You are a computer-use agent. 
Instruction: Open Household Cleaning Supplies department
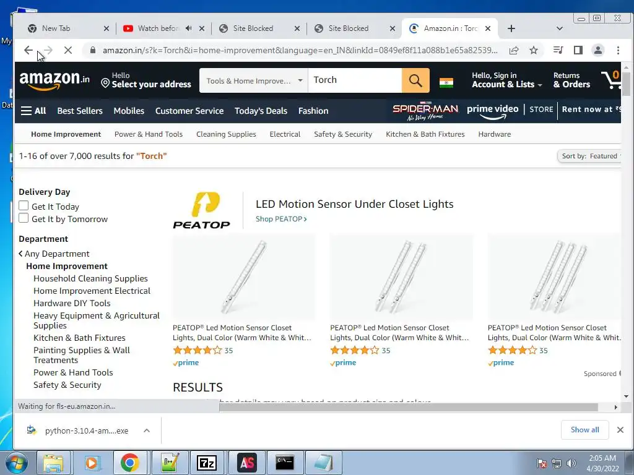[x=90, y=278]
